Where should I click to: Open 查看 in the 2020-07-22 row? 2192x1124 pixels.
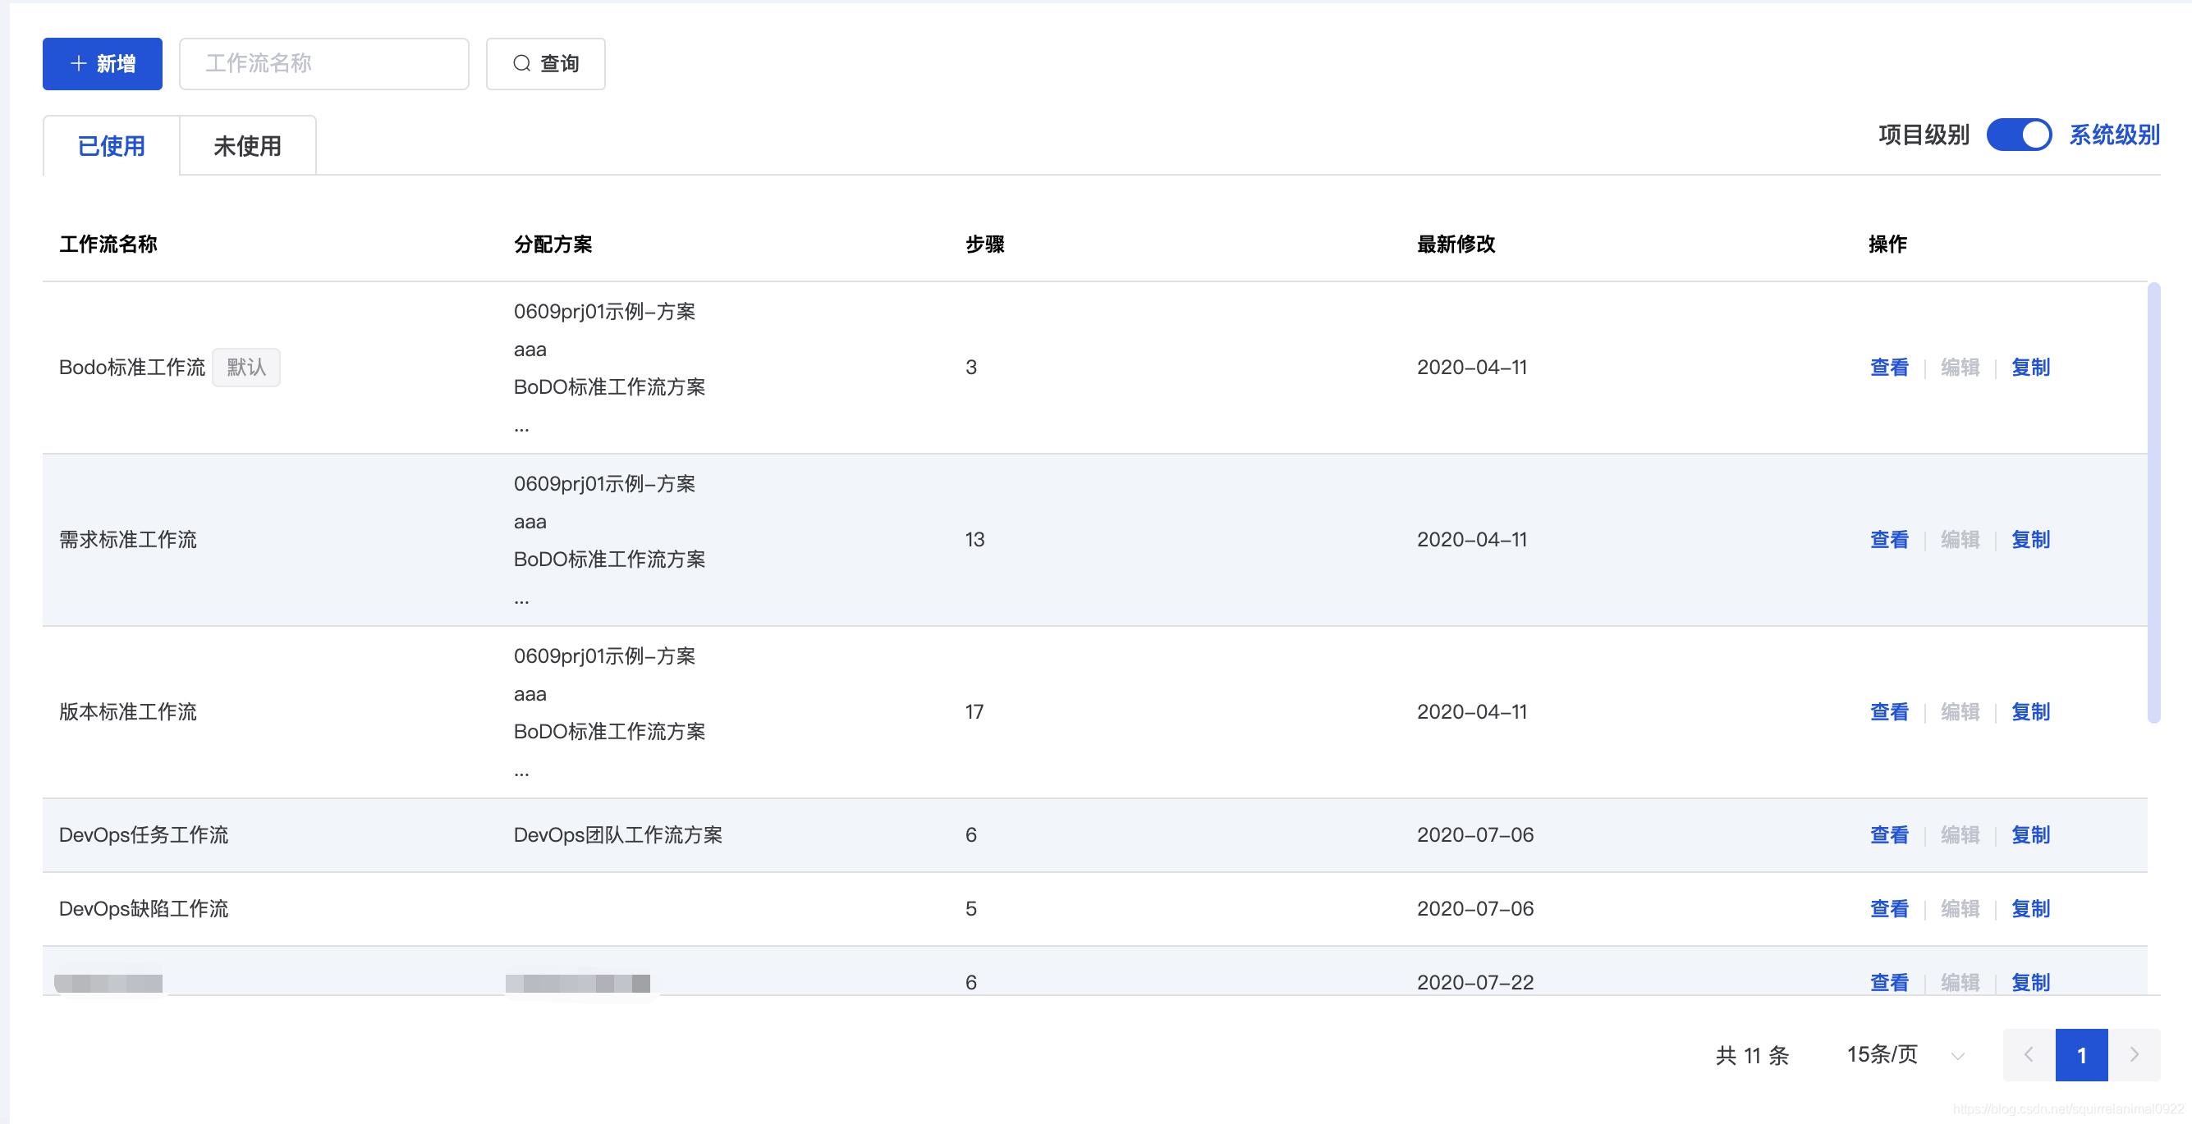[1889, 982]
